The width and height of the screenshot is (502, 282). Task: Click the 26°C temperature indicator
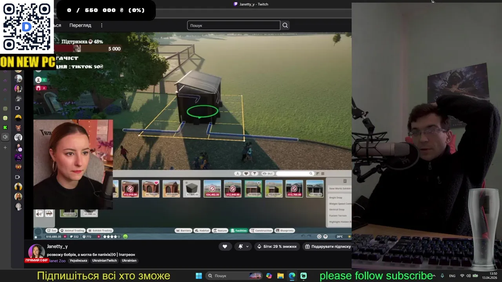click(340, 237)
